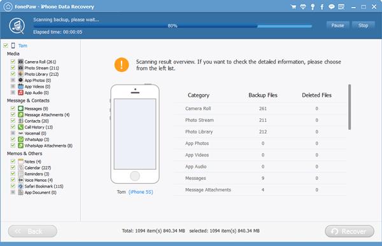This screenshot has width=382, height=246.
Task: Toggle the WhatsApp checkbox
Action: tap(13, 139)
